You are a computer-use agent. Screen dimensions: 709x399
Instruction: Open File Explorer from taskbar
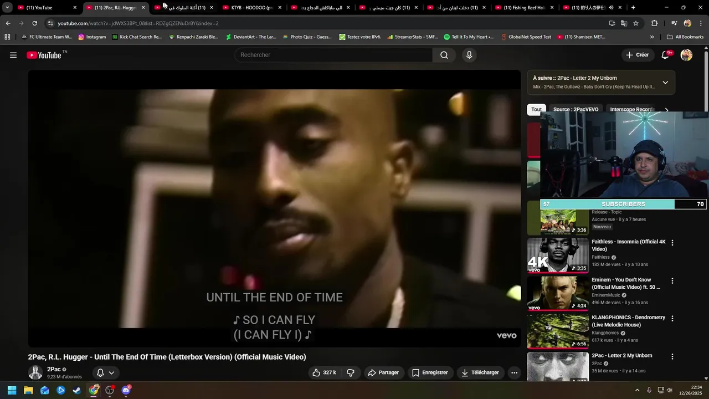[x=28, y=390]
